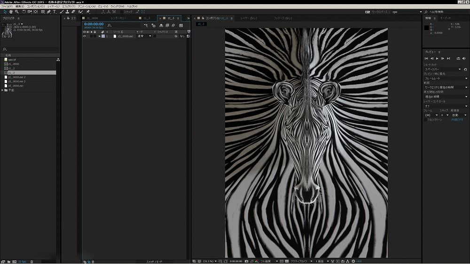Select z1_0000 composition in Project panel

pyautogui.click(x=13, y=64)
